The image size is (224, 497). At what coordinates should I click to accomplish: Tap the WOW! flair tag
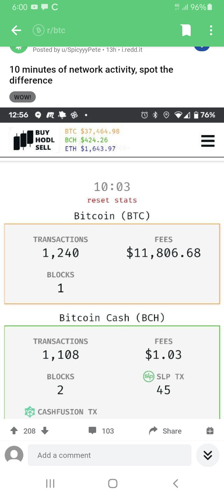[22, 97]
